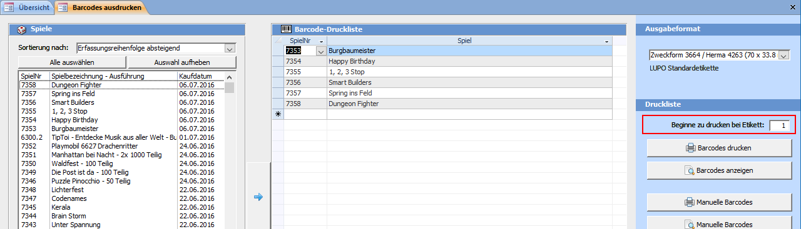Click Happy Birthday cell in Druckliste

pos(469,62)
